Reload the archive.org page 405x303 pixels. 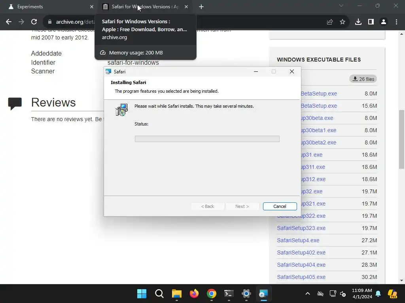pyautogui.click(x=34, y=22)
